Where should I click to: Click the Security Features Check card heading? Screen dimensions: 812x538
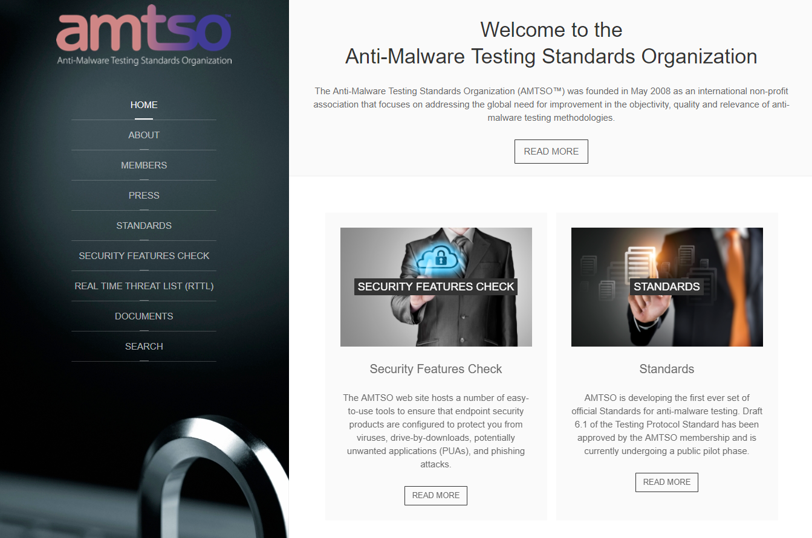pos(436,369)
